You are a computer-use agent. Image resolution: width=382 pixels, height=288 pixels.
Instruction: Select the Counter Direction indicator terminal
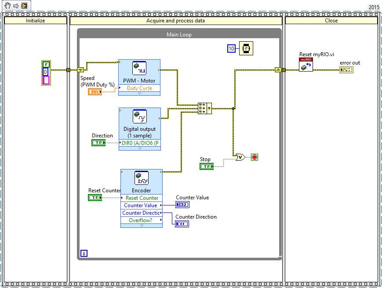pos(182,224)
